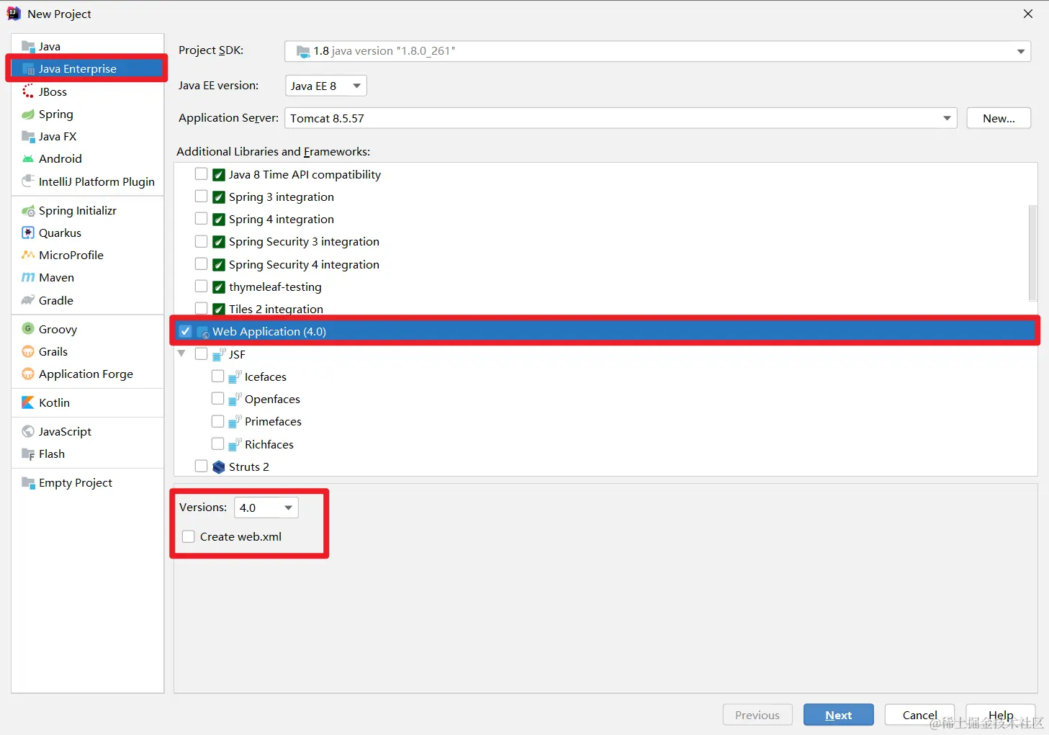Screen dimensions: 1049x735
Task: Click the New... server button
Action: tap(999, 118)
